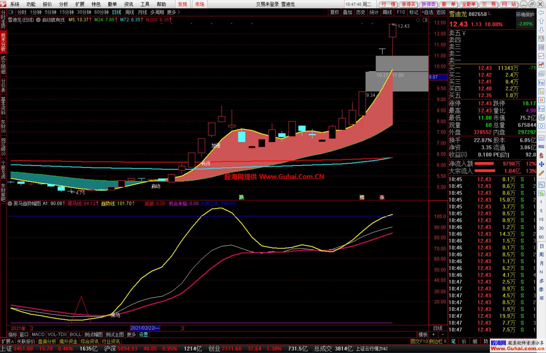Open the f(x) formula manager icon
This screenshot has width=546, height=353.
[541, 117]
